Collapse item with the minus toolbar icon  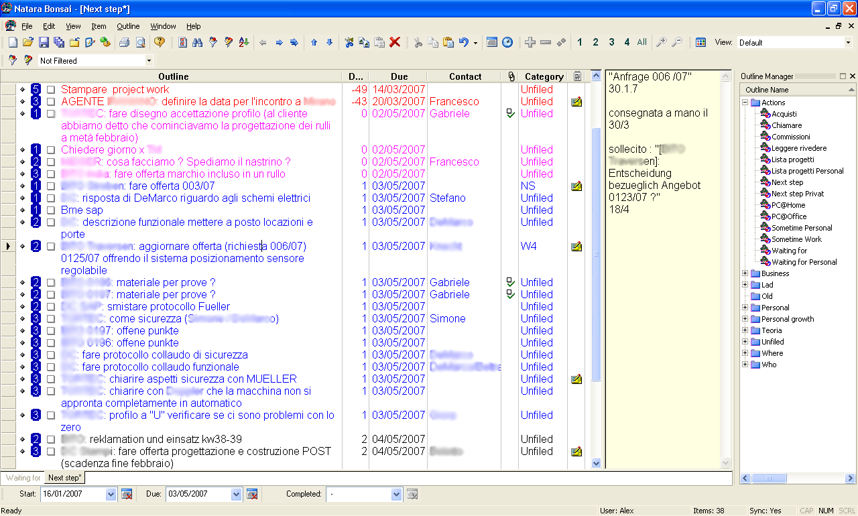click(x=546, y=42)
